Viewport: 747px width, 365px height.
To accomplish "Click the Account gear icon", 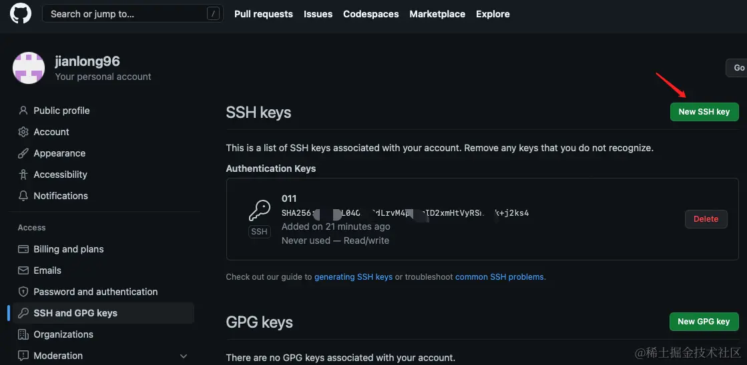I will (x=23, y=132).
